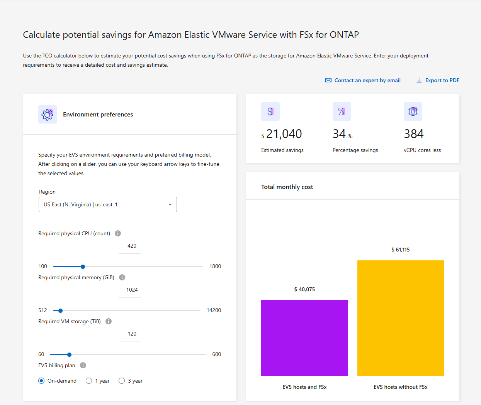Click the Environment preferences gear icon
The height and width of the screenshot is (405, 481).
(x=48, y=115)
